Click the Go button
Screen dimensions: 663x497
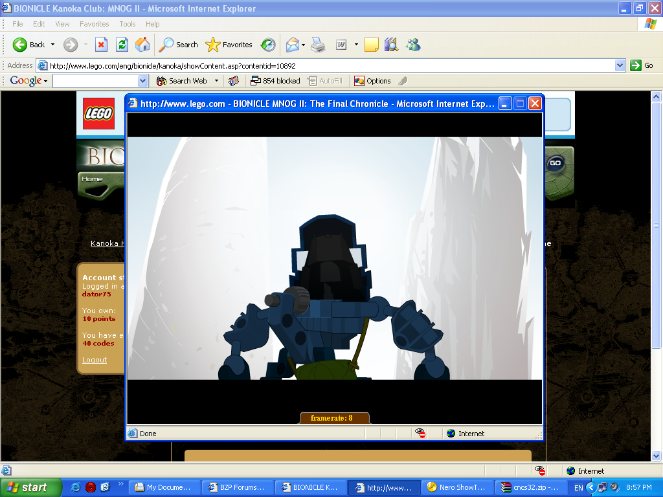click(642, 65)
